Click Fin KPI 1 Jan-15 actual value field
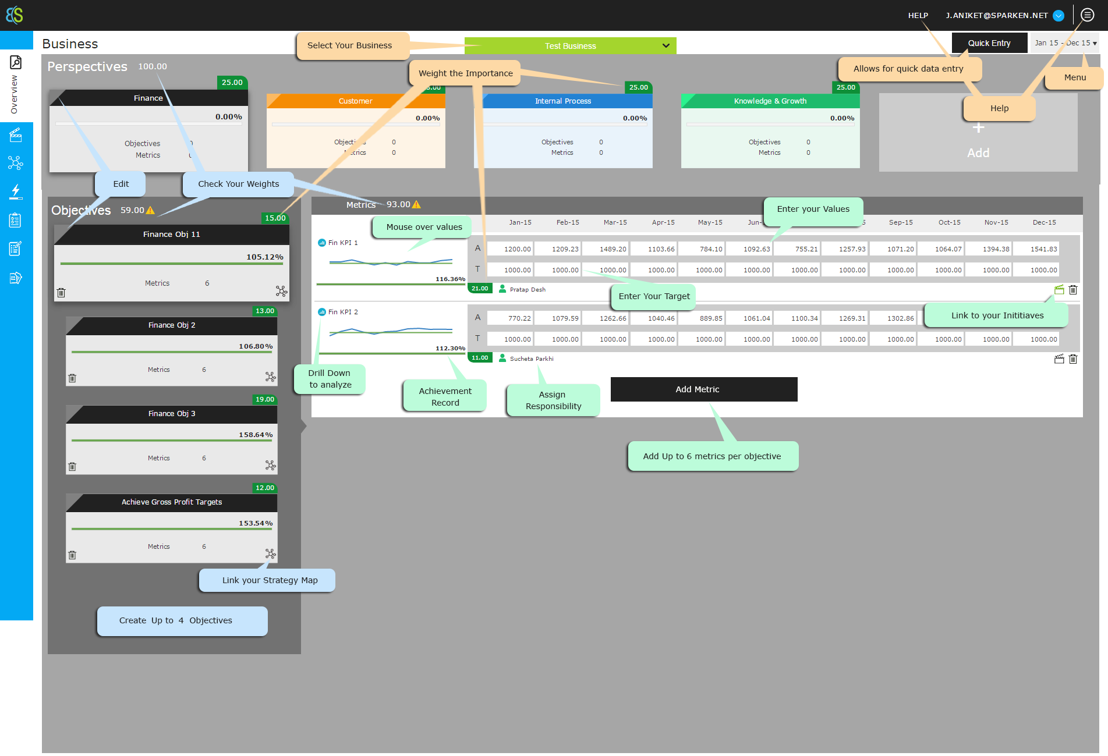Viewport: 1108px width, 756px height. [x=510, y=249]
